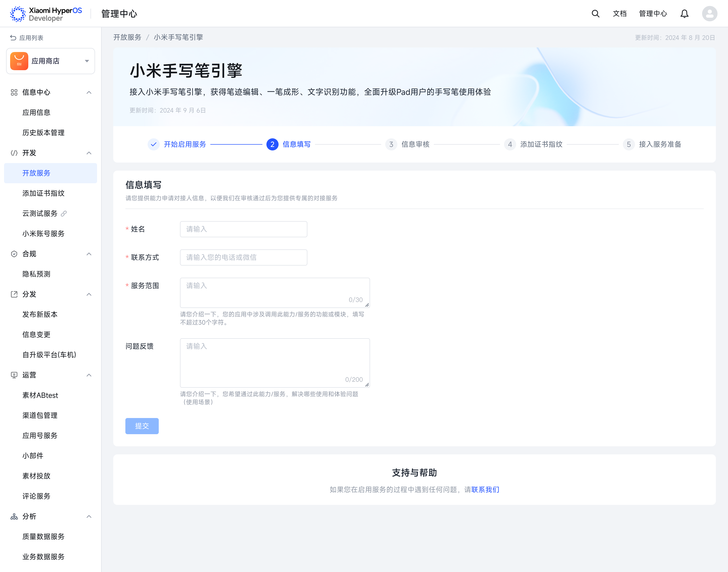
Task: Click step 5 circle for 接入服务准备
Action: click(x=628, y=144)
